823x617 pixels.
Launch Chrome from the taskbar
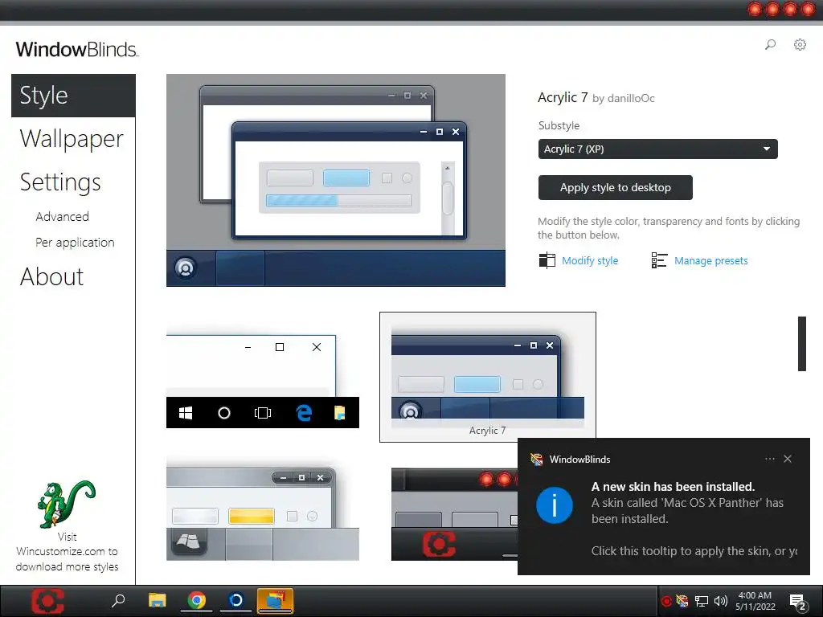(x=197, y=600)
